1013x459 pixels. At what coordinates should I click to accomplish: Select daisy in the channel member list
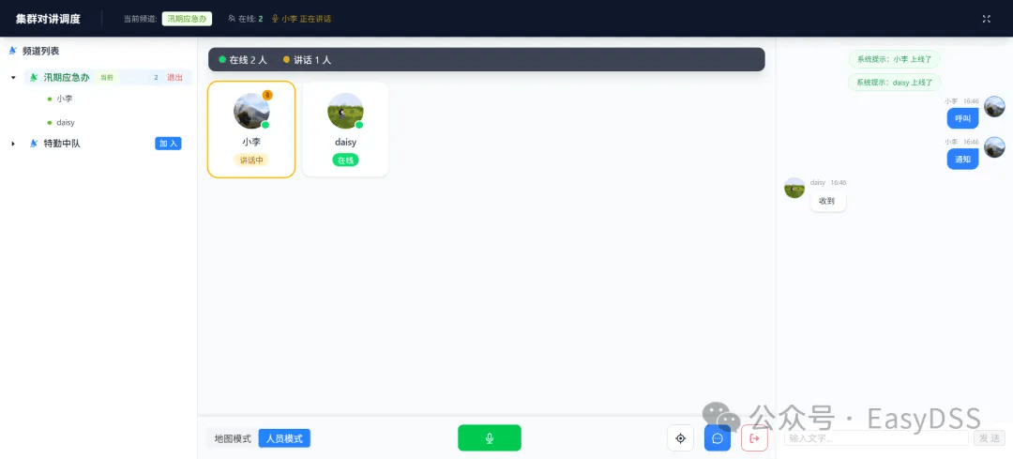[x=66, y=122]
